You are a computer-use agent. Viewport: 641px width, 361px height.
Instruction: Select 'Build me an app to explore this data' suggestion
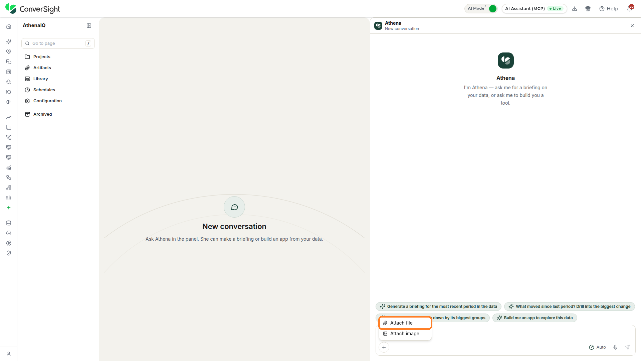535,318
